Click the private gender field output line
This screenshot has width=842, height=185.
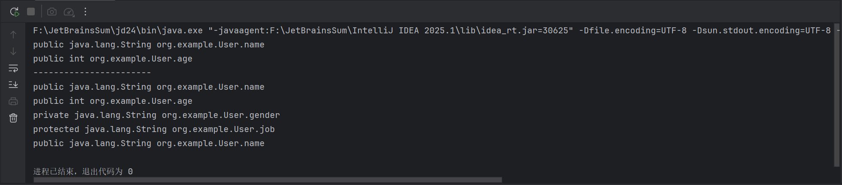point(157,115)
